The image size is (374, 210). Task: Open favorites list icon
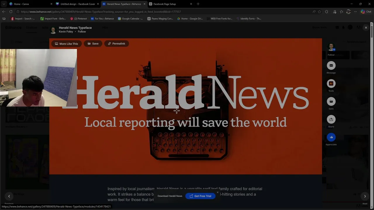pos(341,12)
